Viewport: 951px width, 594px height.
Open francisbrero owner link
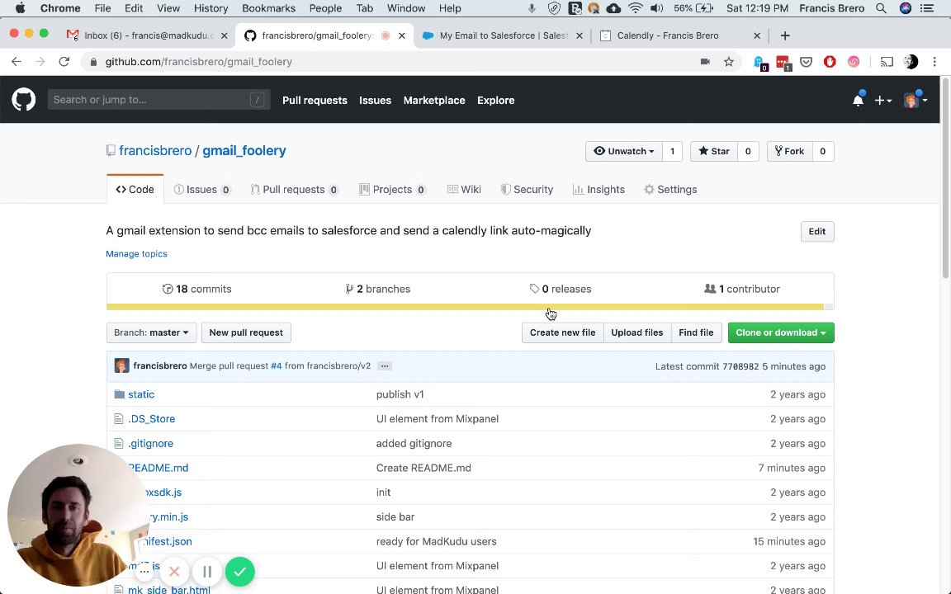(x=155, y=151)
